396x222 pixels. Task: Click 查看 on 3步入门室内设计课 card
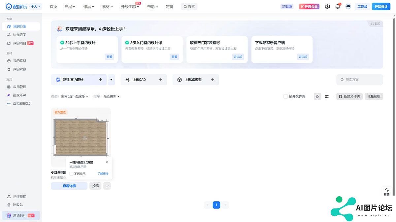pyautogui.click(x=175, y=57)
